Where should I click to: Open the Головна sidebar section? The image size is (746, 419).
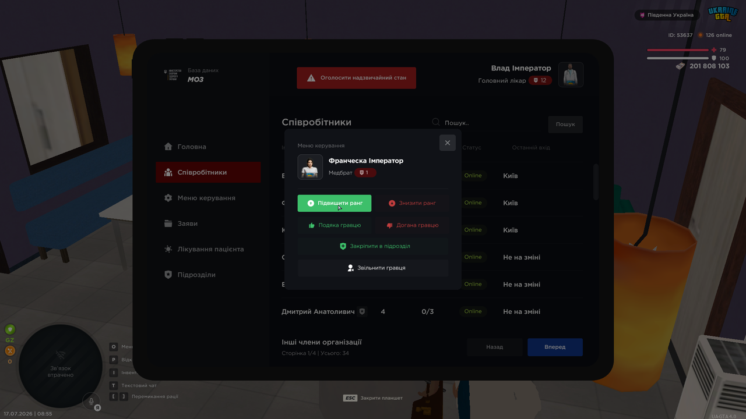click(x=208, y=147)
